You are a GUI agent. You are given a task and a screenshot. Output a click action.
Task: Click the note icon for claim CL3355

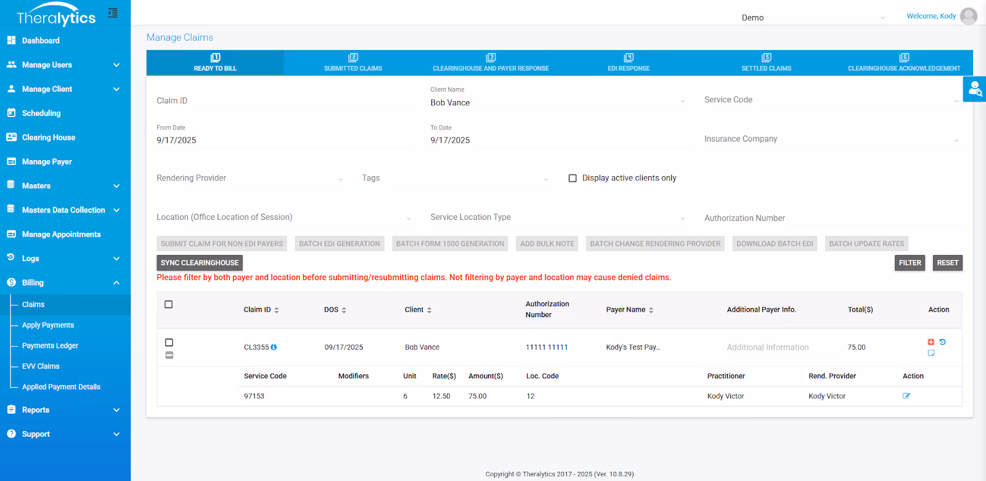pos(931,353)
